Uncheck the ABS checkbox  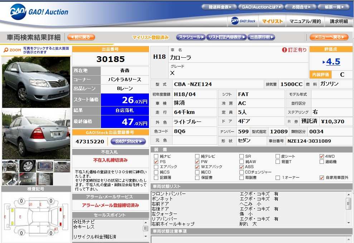(x=242, y=167)
